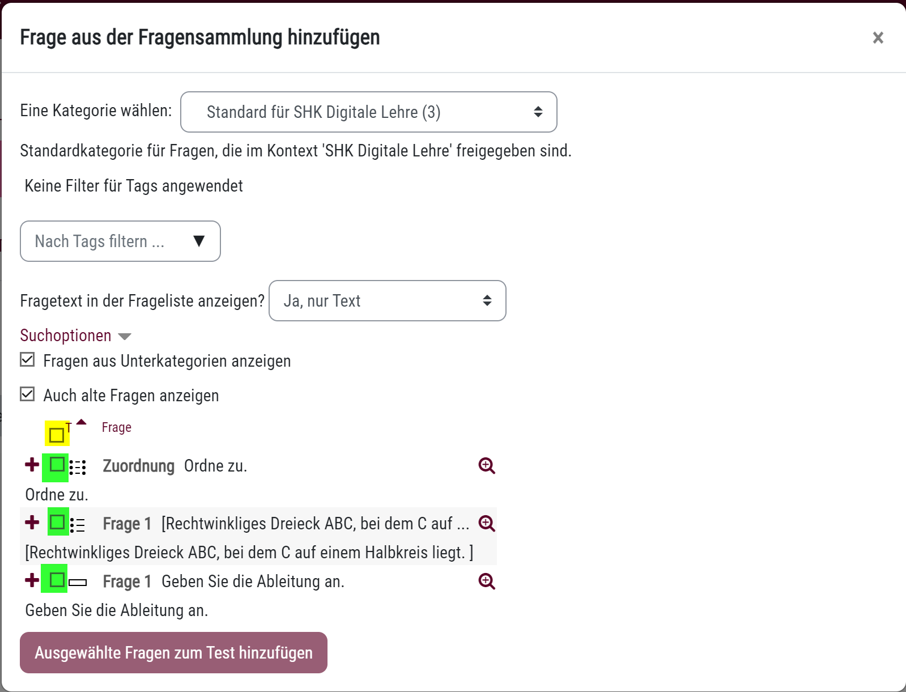The height and width of the screenshot is (692, 906).
Task: Open the 'Ja, nur Text' dropdown
Action: tap(387, 301)
